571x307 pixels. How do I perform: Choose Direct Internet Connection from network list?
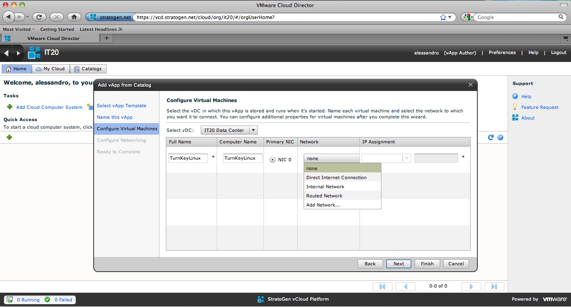click(x=336, y=178)
